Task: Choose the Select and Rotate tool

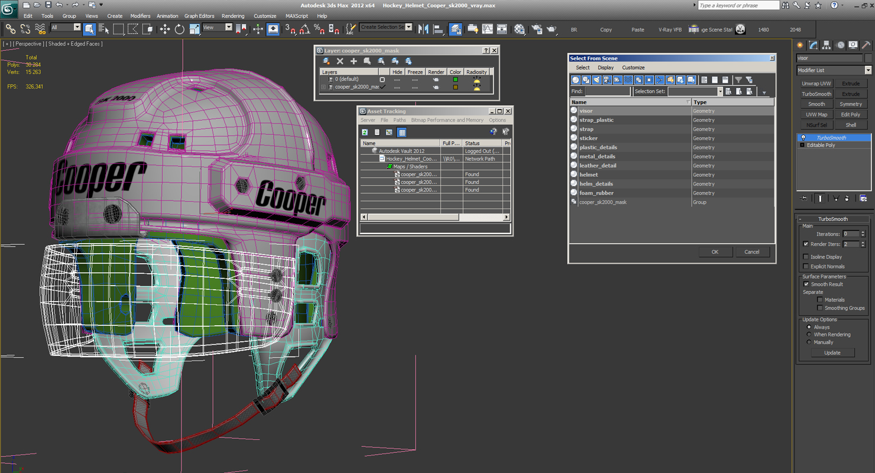Action: coord(180,29)
